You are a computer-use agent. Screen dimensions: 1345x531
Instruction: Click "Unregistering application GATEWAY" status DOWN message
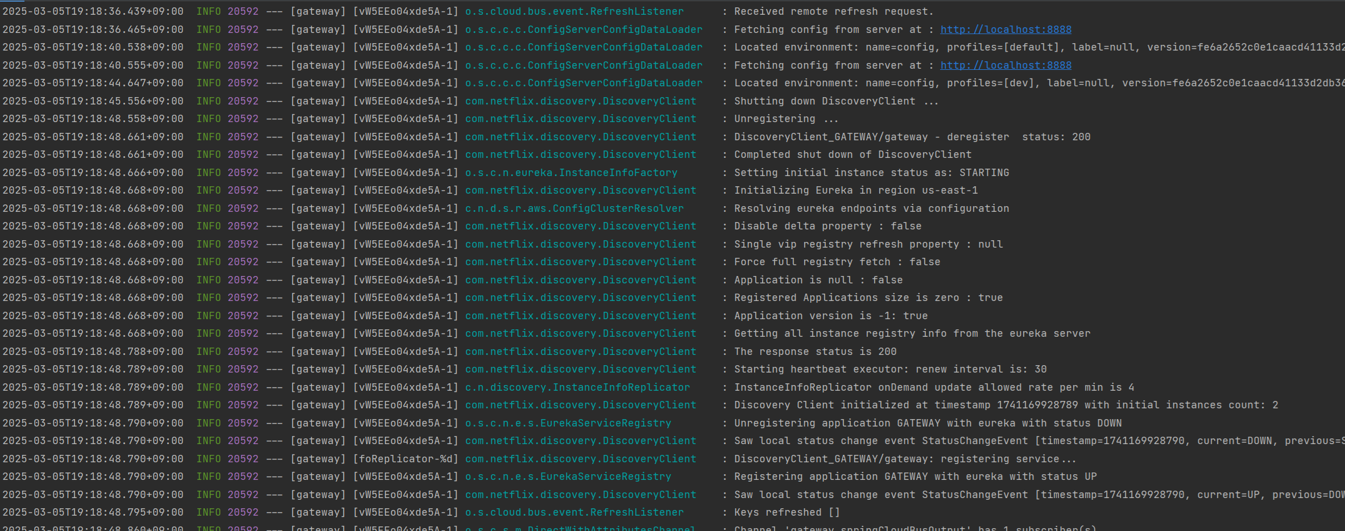928,423
